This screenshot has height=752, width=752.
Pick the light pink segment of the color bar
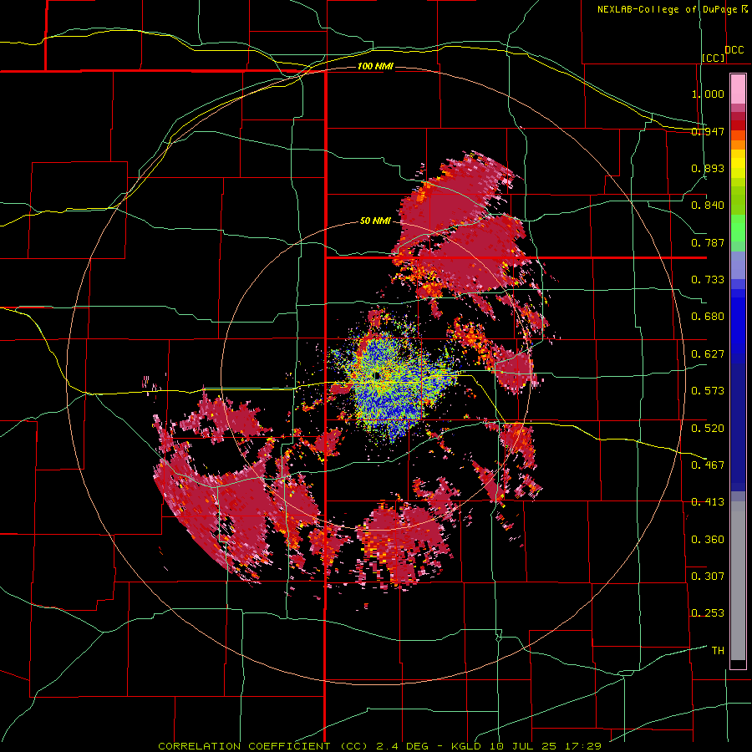pyautogui.click(x=738, y=89)
